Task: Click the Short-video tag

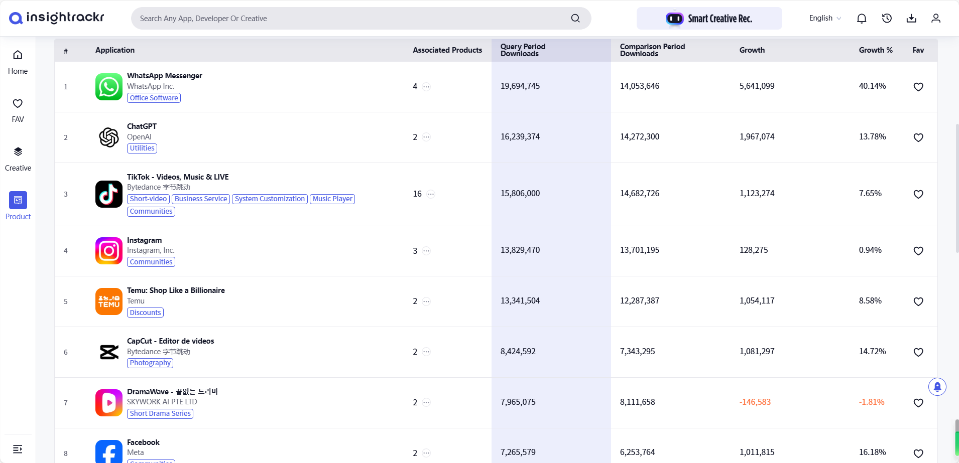Action: (148, 199)
